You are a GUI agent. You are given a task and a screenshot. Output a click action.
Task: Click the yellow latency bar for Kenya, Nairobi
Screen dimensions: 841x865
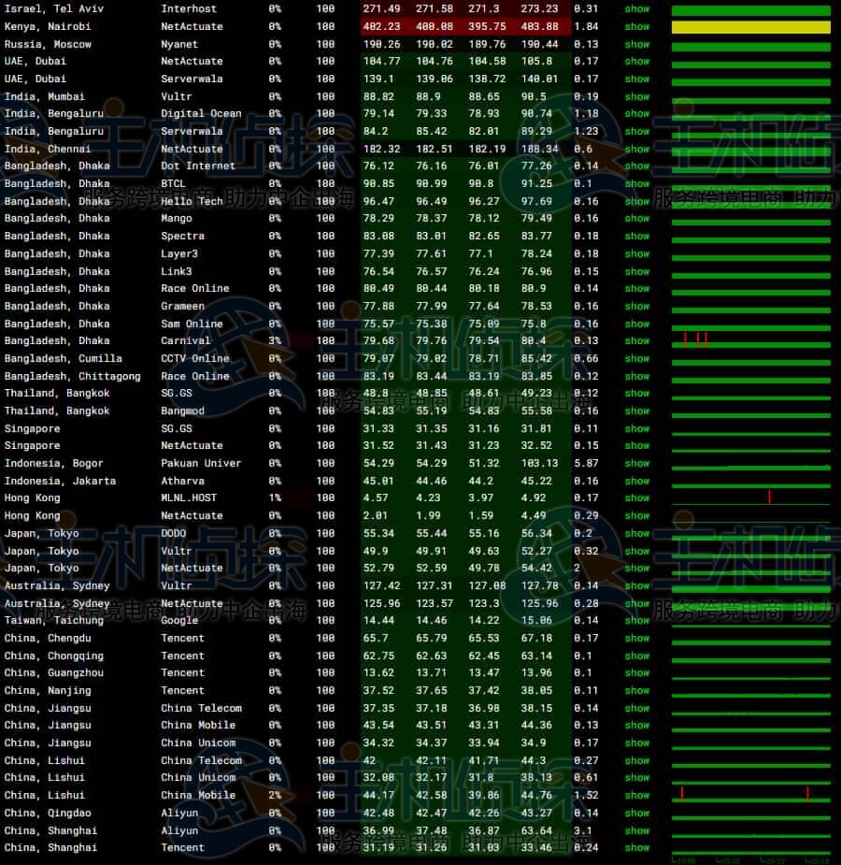point(750,27)
